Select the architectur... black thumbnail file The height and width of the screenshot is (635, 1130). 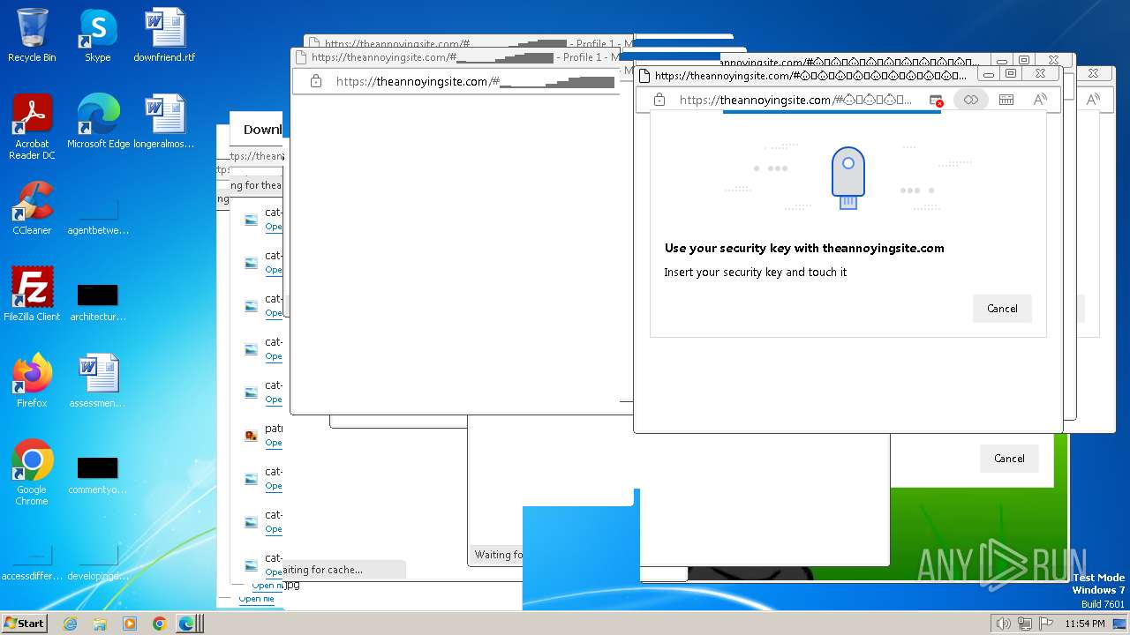(x=98, y=302)
